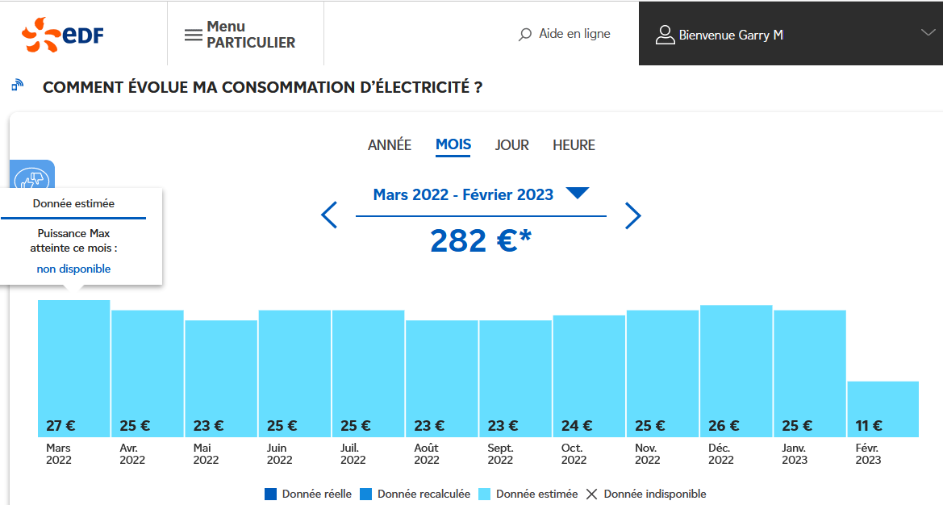This screenshot has width=943, height=505.
Task: Select the MOIS tab
Action: click(453, 145)
